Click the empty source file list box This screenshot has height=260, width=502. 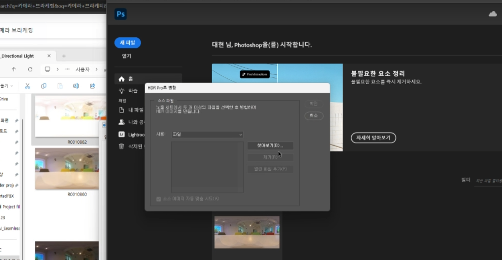[x=207, y=167]
